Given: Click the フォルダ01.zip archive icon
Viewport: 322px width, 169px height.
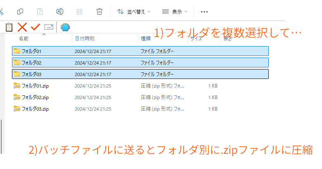Looking at the screenshot, I should tap(17, 86).
